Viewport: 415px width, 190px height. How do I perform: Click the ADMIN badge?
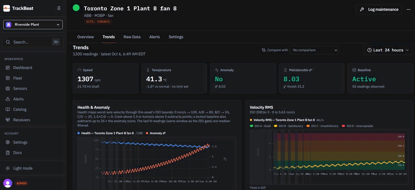22,183
